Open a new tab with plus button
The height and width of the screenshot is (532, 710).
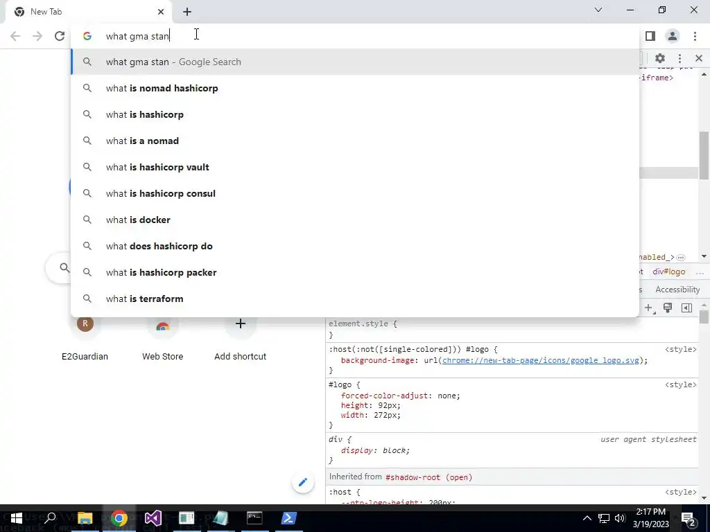click(187, 12)
